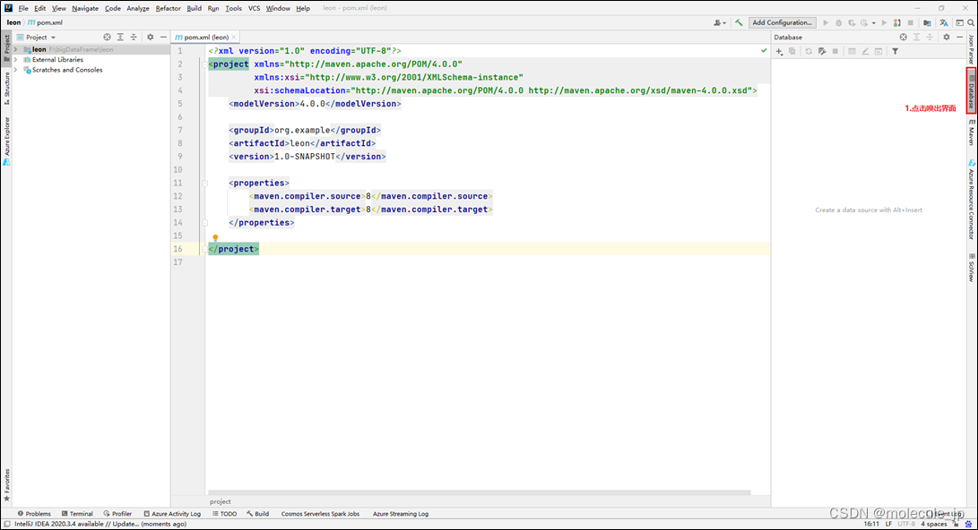The height and width of the screenshot is (530, 978).
Task: Open data source properties wrench icon
Action: (822, 51)
